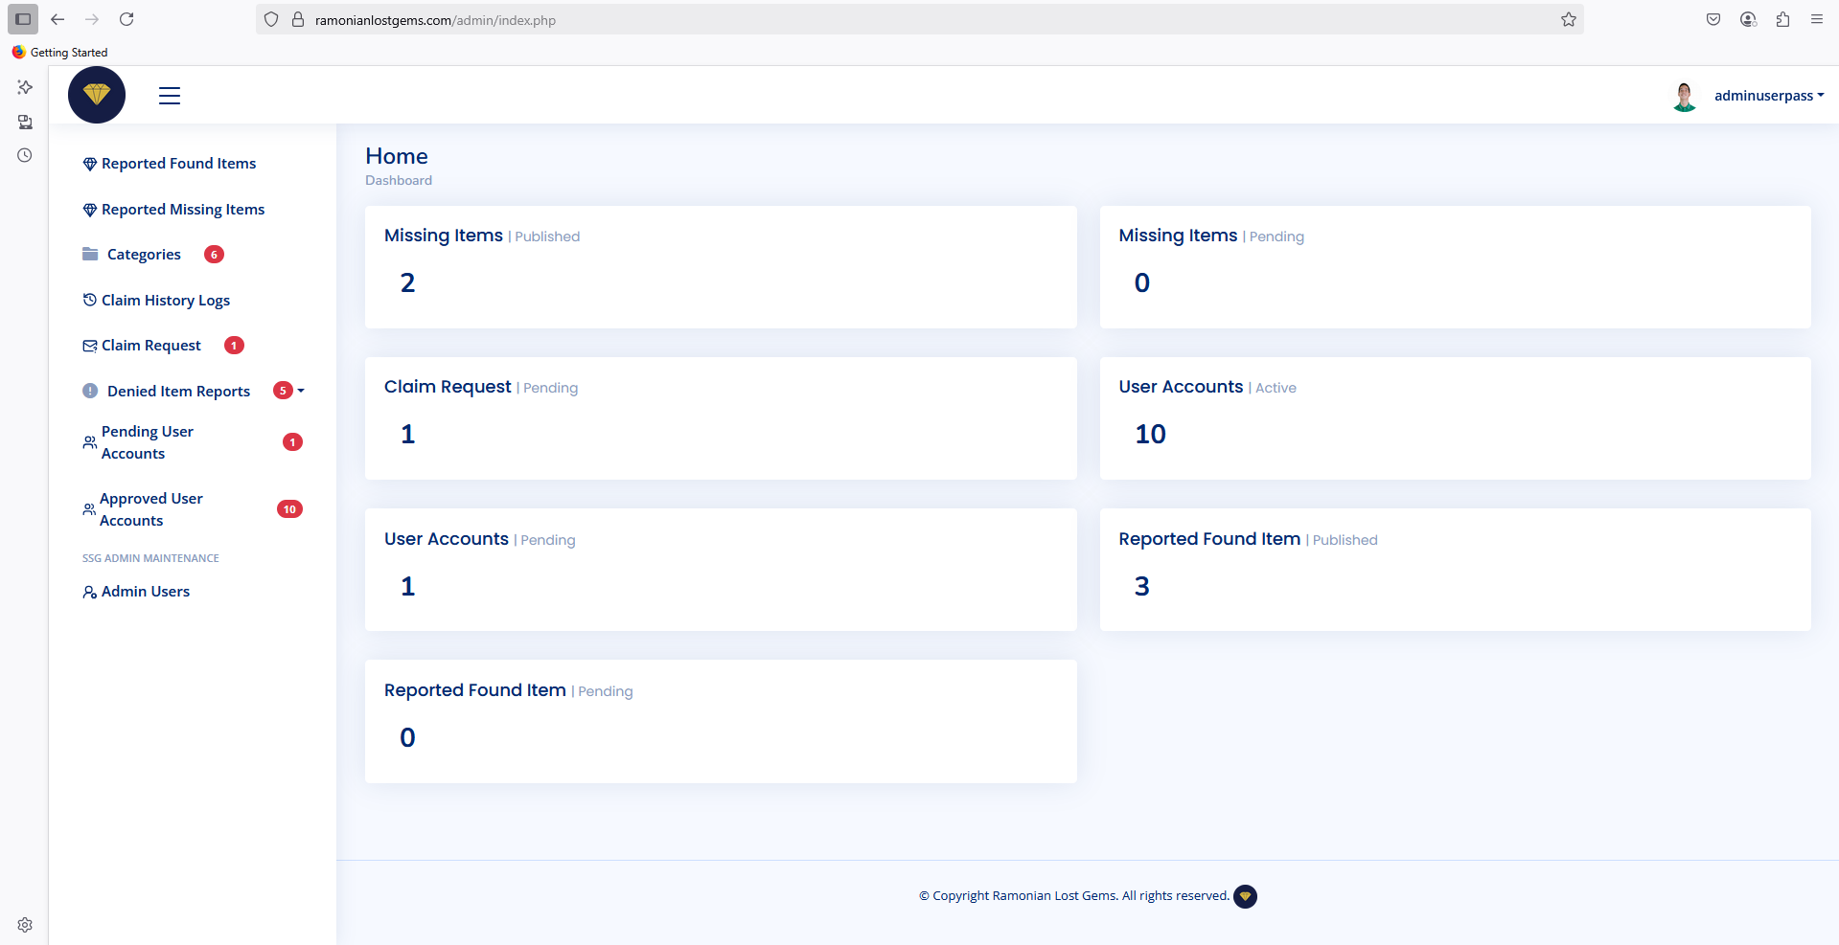The height and width of the screenshot is (945, 1839).
Task: Click the hamburger sidebar toggle icon
Action: tap(170, 96)
